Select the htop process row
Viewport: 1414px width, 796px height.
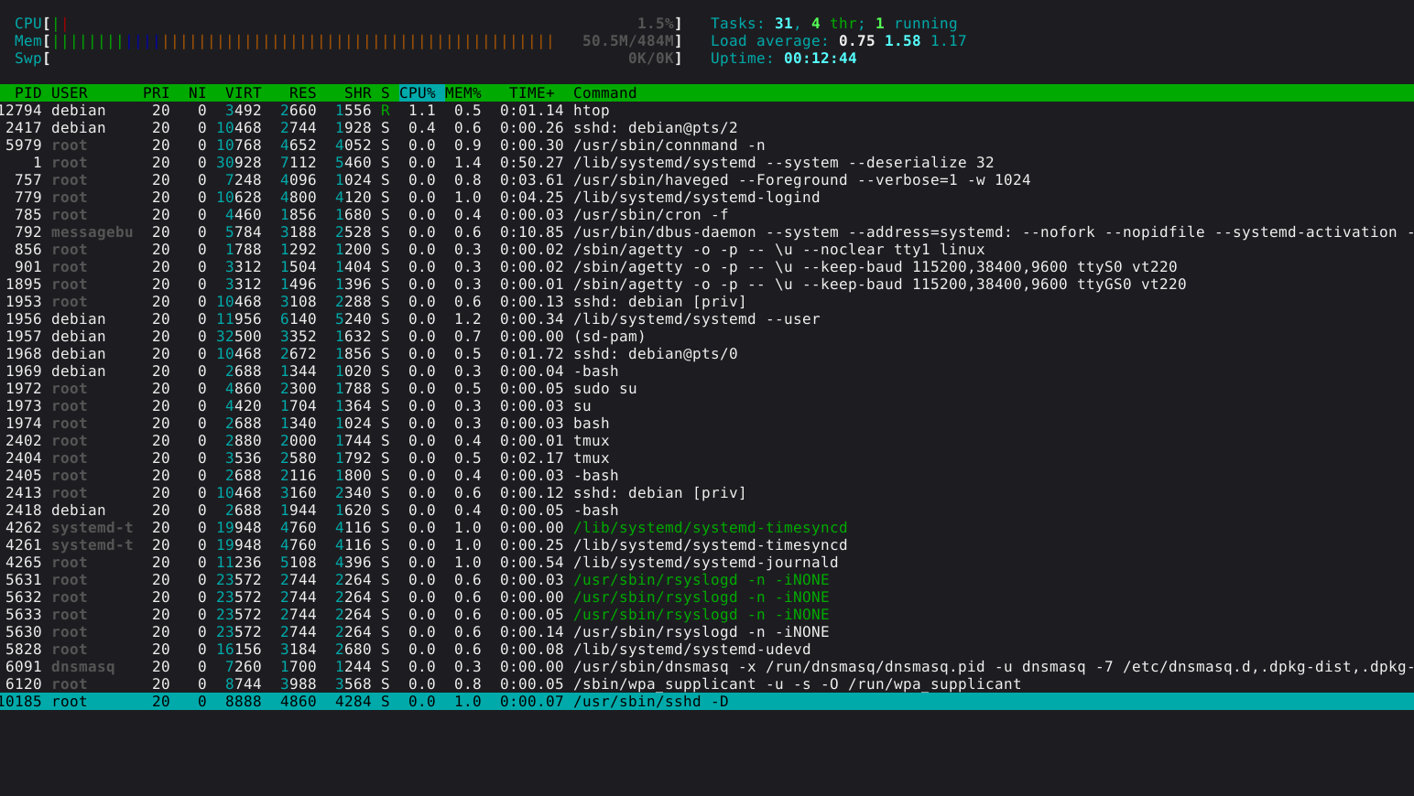click(591, 111)
